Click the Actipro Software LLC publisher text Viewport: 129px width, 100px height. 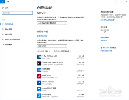click(50, 78)
